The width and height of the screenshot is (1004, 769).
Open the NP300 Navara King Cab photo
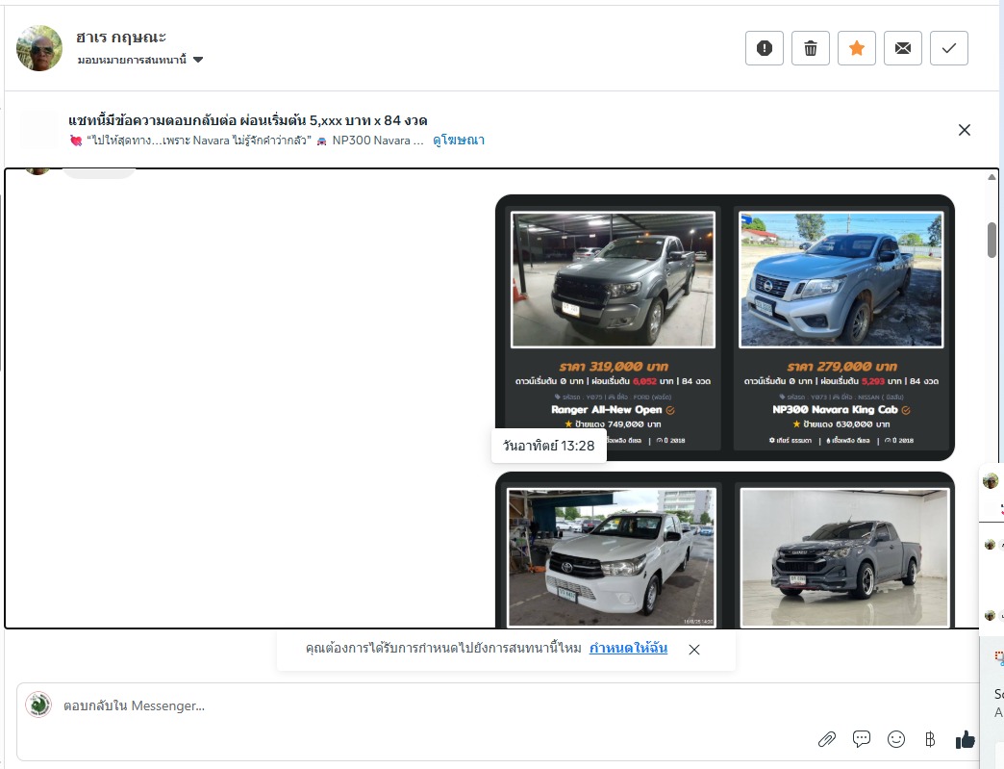[841, 280]
